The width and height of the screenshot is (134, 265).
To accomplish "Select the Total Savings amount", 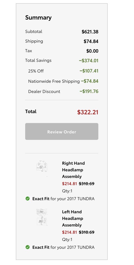I will pyautogui.click(x=89, y=61).
